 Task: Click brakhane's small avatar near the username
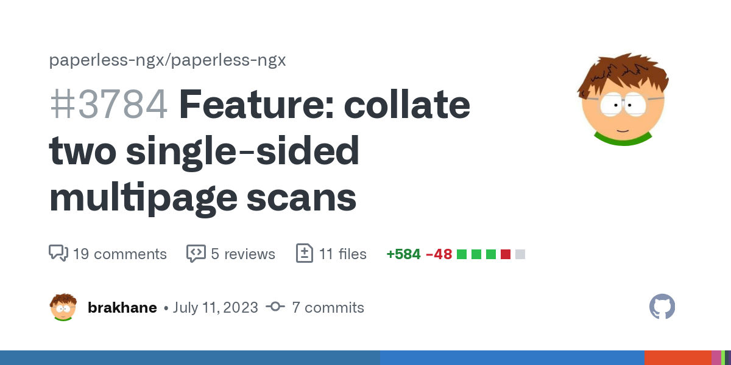(x=63, y=307)
